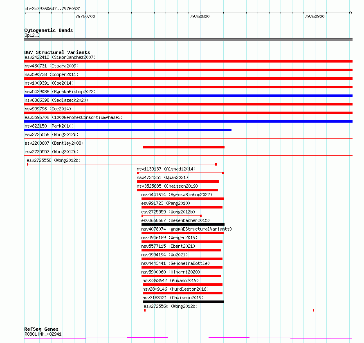The height and width of the screenshot is (343, 364).
Task: Click esv2725559 (Wong2012b) label
Action: (169, 212)
